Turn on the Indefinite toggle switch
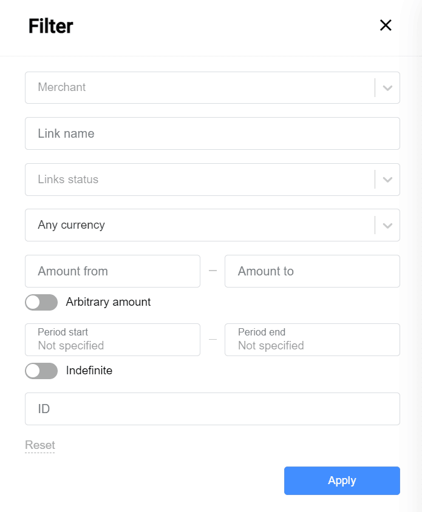422x512 pixels. [41, 371]
